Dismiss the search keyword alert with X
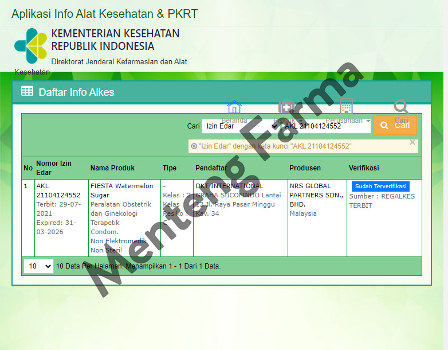 click(x=412, y=142)
